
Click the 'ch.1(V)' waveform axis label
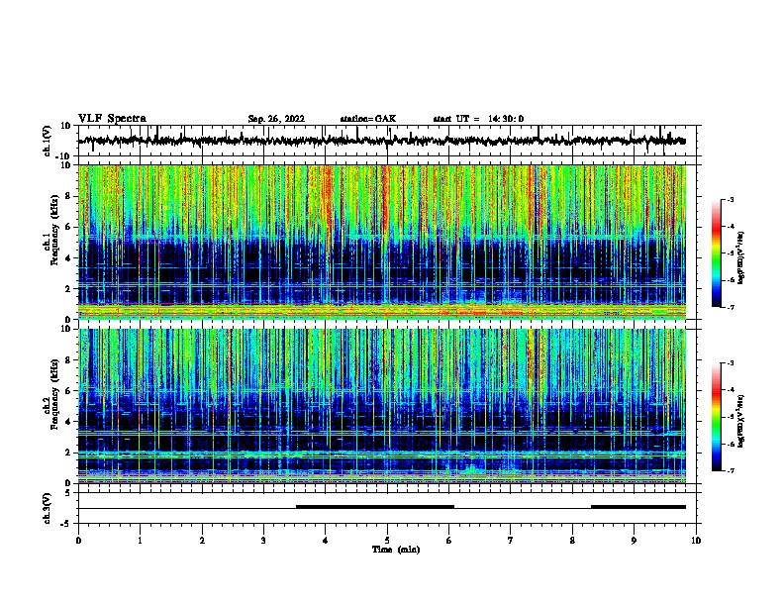pyautogui.click(x=47, y=141)
